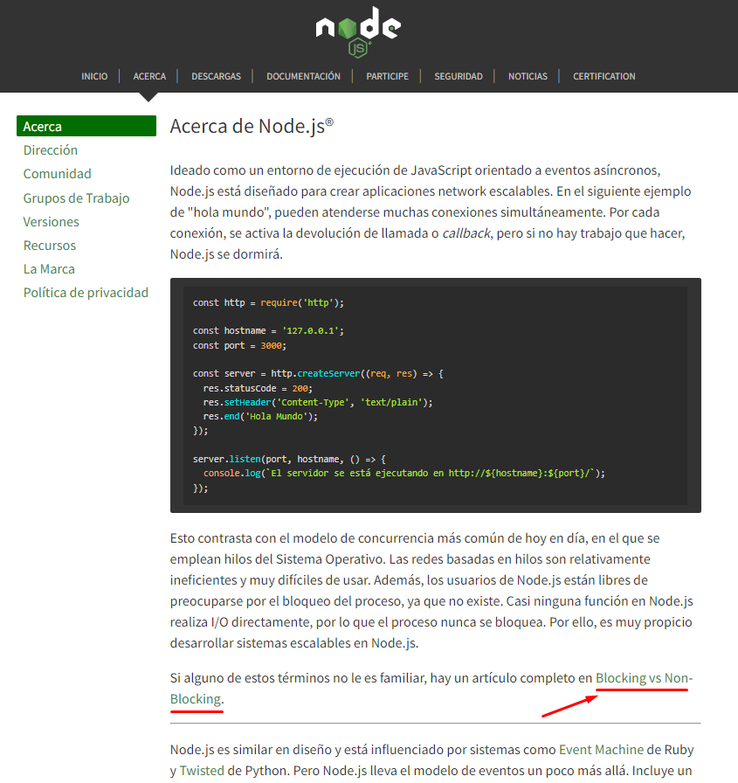This screenshot has width=738, height=783.
Task: Open NOTICIAS in the top menu
Action: [528, 76]
